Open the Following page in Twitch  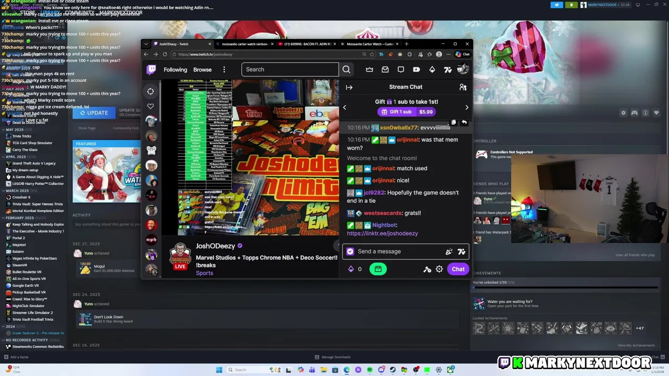pyautogui.click(x=175, y=69)
